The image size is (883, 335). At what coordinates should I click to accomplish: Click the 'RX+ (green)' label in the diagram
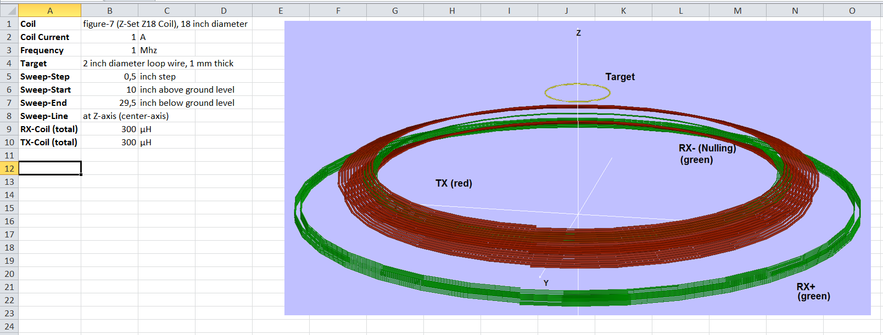coord(813,291)
